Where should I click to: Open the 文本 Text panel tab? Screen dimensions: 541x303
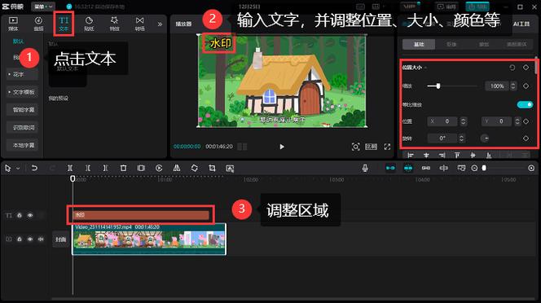pyautogui.click(x=64, y=24)
